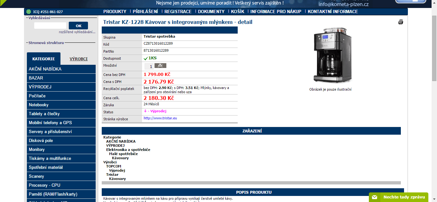This screenshot has width=437, height=202.
Task: Click Kávovary under Tristar manufacturer
Action: pos(117,179)
